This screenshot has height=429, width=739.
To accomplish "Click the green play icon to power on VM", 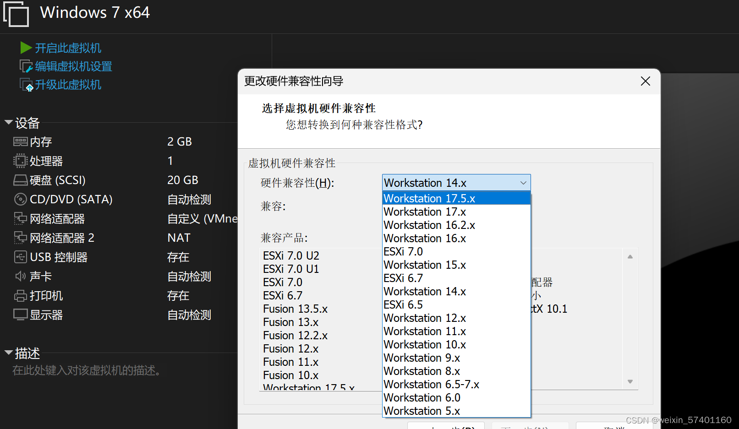I will coord(26,48).
